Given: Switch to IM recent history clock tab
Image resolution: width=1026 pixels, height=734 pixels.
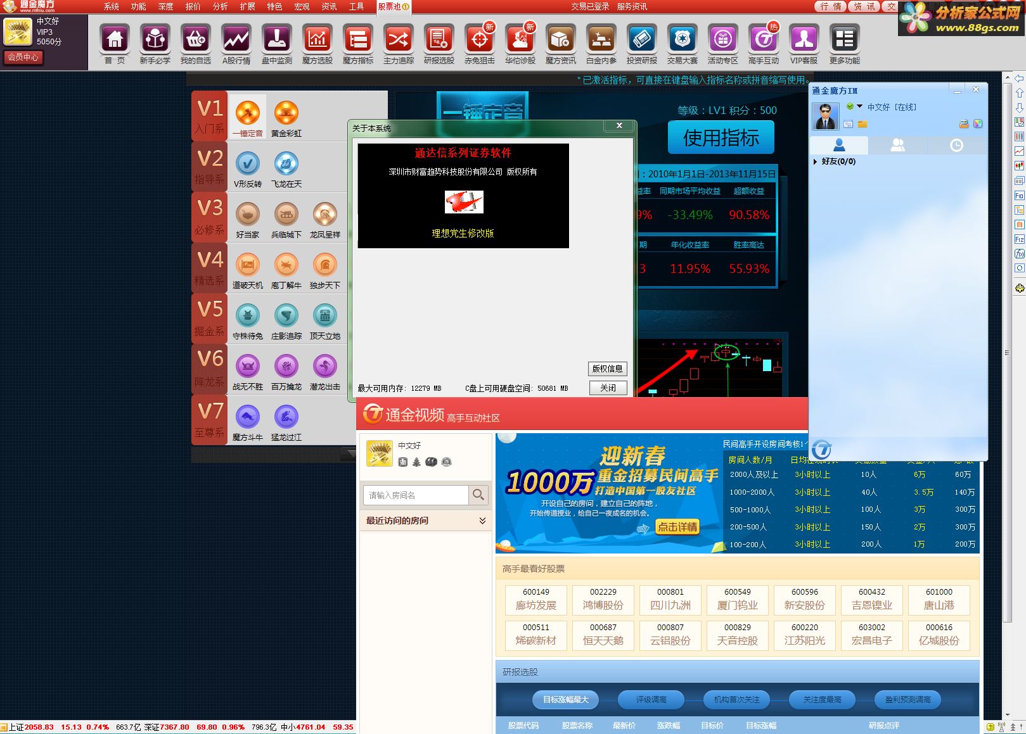Looking at the screenshot, I should [x=956, y=145].
